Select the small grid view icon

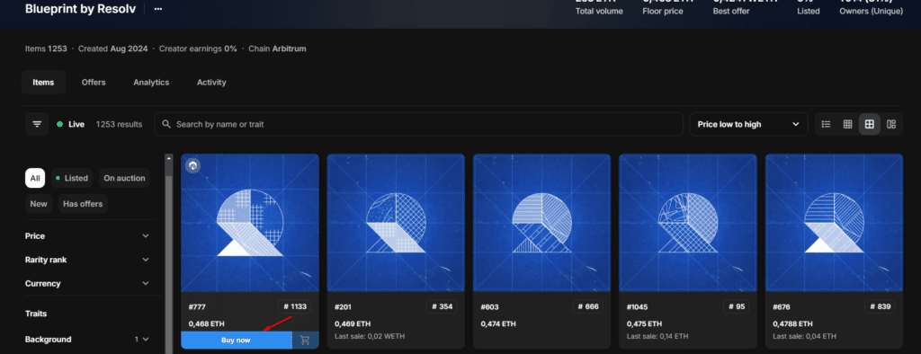(847, 124)
